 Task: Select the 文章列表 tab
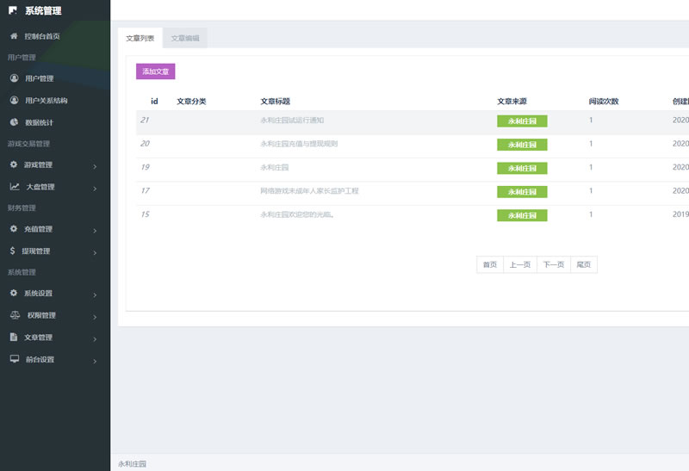(140, 38)
